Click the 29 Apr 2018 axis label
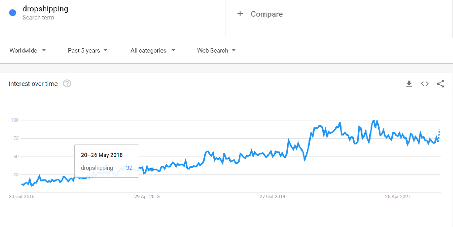The width and height of the screenshot is (453, 227). (x=147, y=197)
